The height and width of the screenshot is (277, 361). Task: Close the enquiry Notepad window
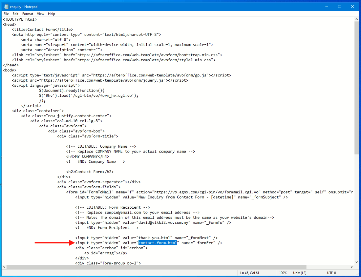click(353, 7)
